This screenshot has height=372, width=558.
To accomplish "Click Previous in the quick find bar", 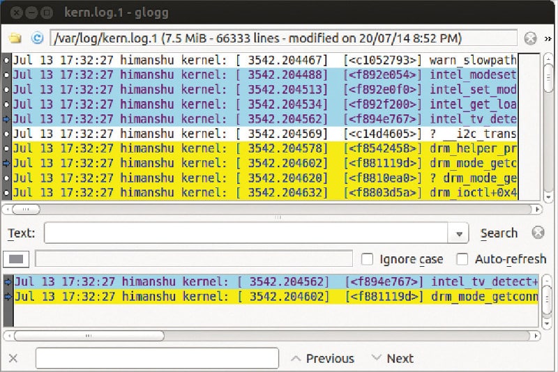I will pyautogui.click(x=322, y=358).
